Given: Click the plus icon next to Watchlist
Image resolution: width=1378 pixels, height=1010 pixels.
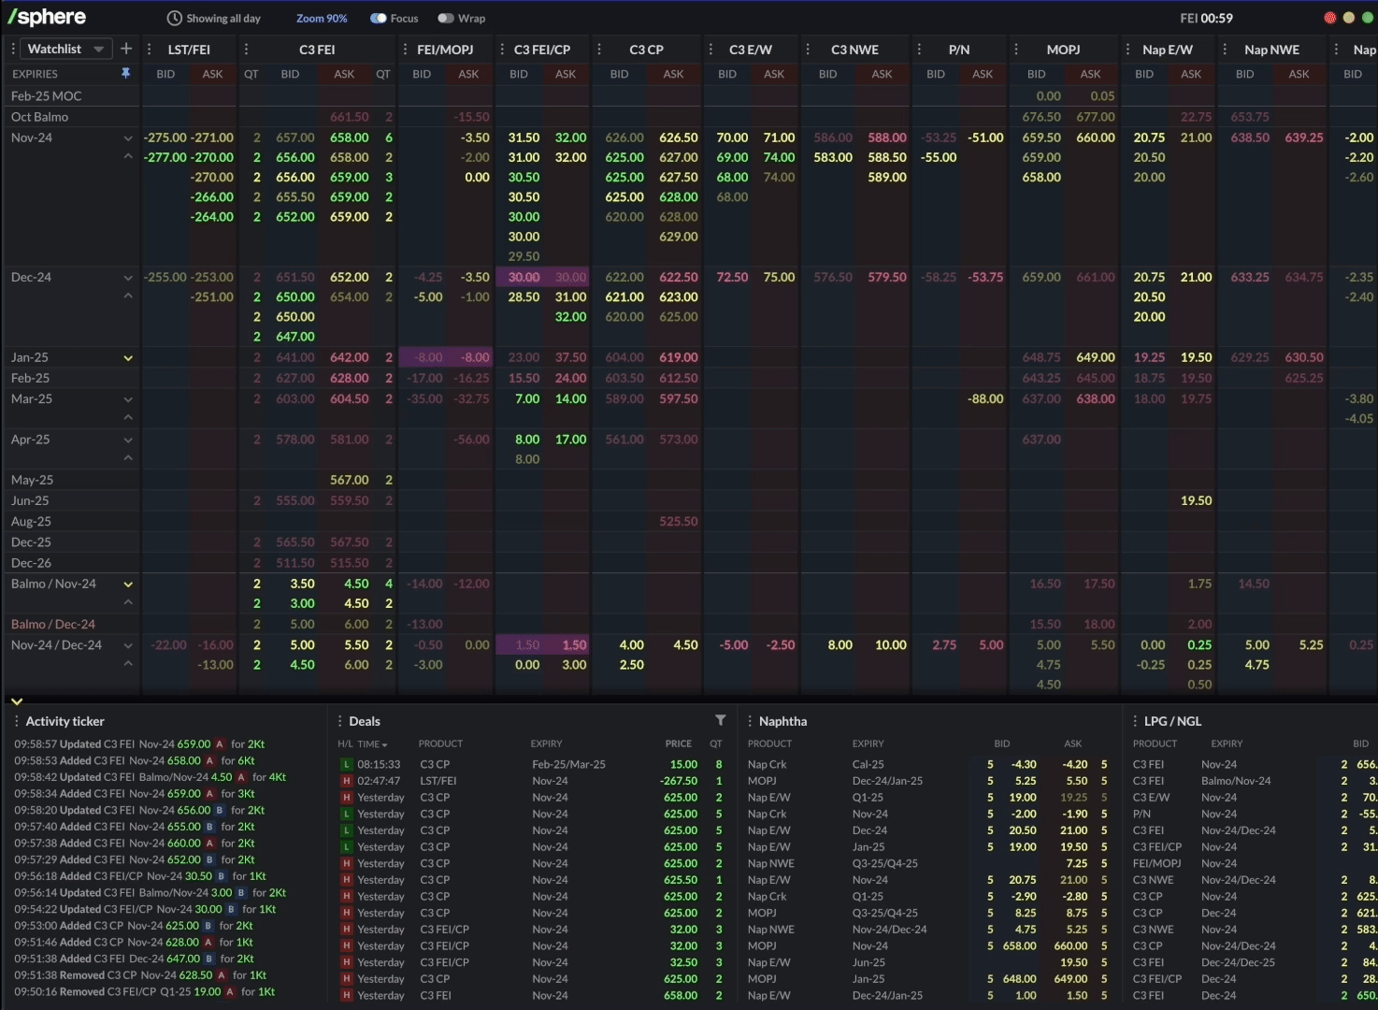Looking at the screenshot, I should [126, 49].
